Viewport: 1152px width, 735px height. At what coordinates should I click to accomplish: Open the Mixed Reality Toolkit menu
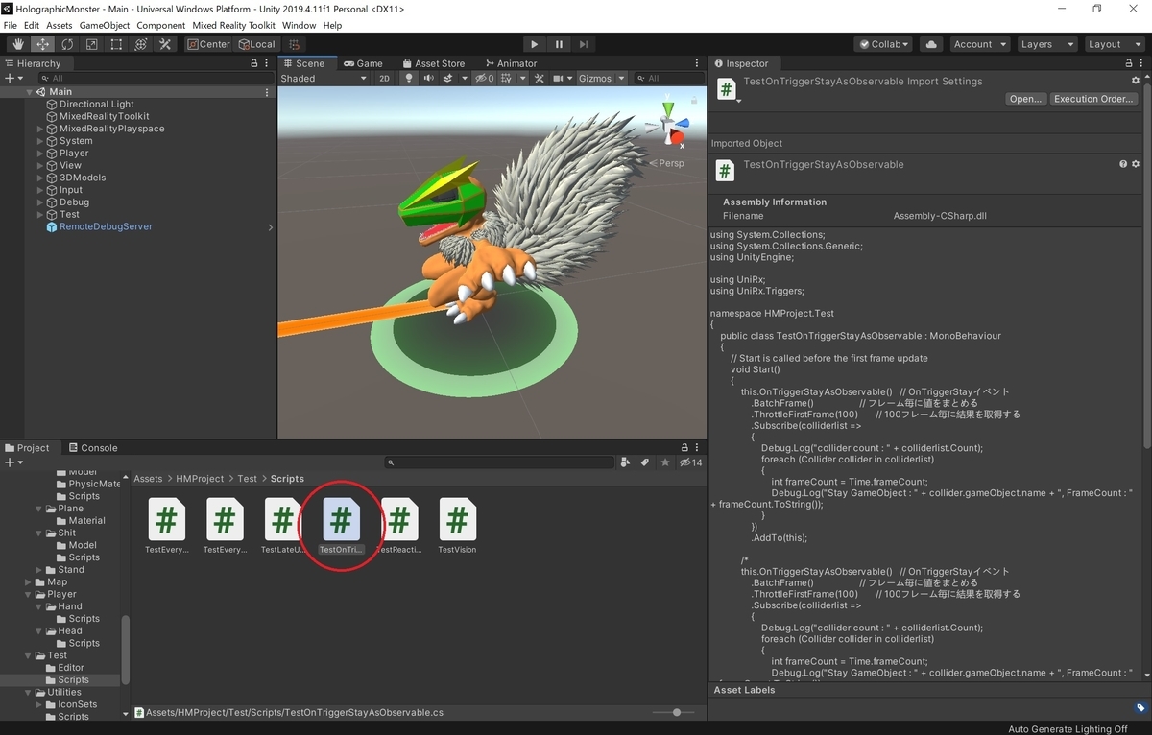(234, 25)
